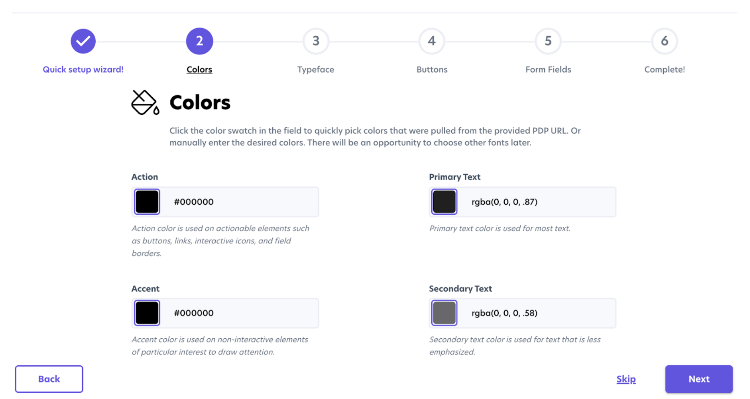The width and height of the screenshot is (750, 399).
Task: Open the Typeface step label
Action: coord(316,70)
